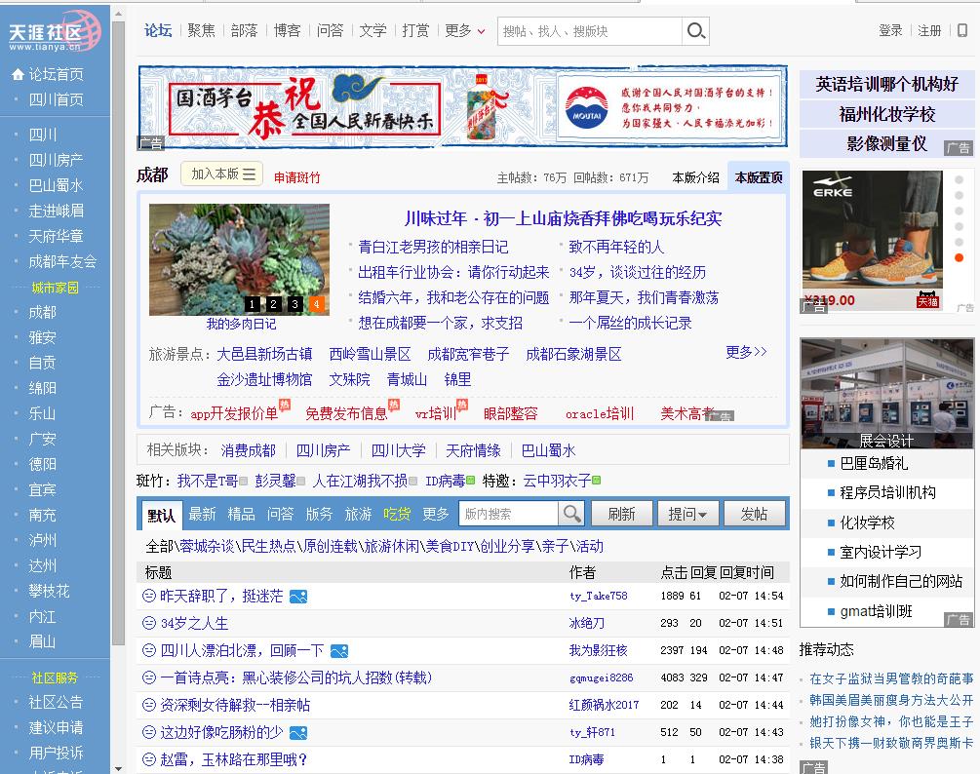
Task: Expand the 更多 dropdown in top navigation
Action: [x=464, y=30]
